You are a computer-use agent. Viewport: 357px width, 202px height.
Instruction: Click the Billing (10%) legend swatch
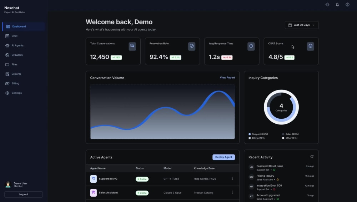coord(250,138)
